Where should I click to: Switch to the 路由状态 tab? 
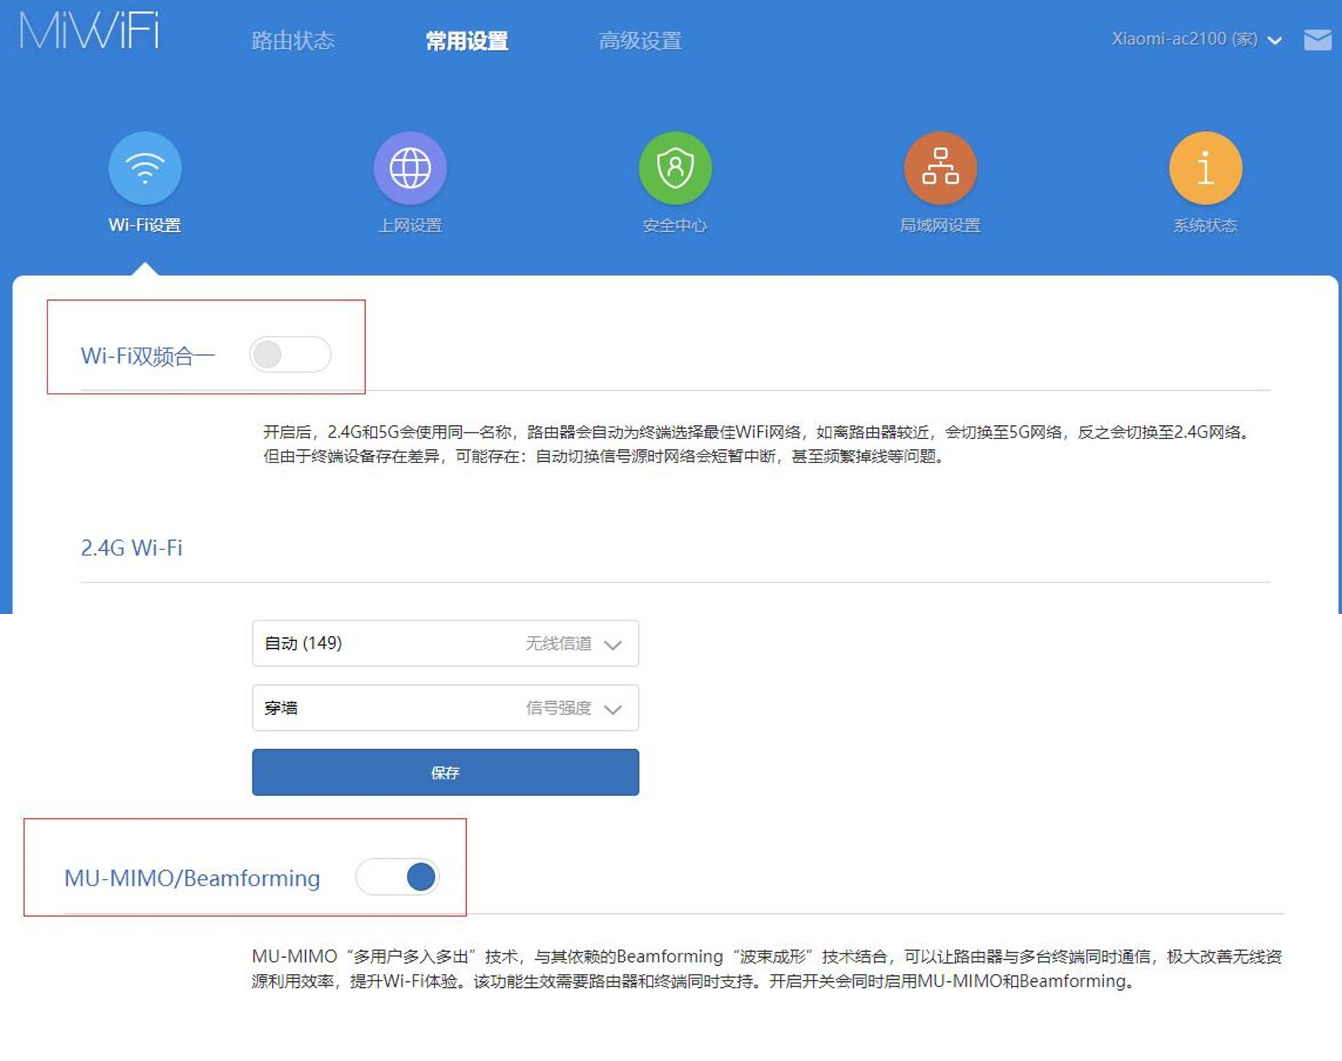293,41
